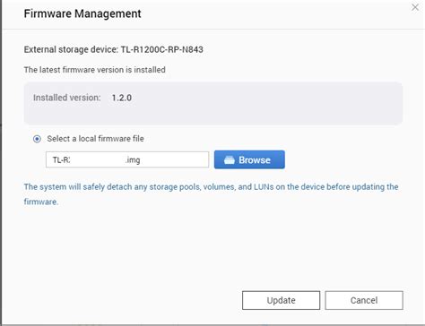Click the firmware file path input field
The width and height of the screenshot is (425, 326).
127,159
